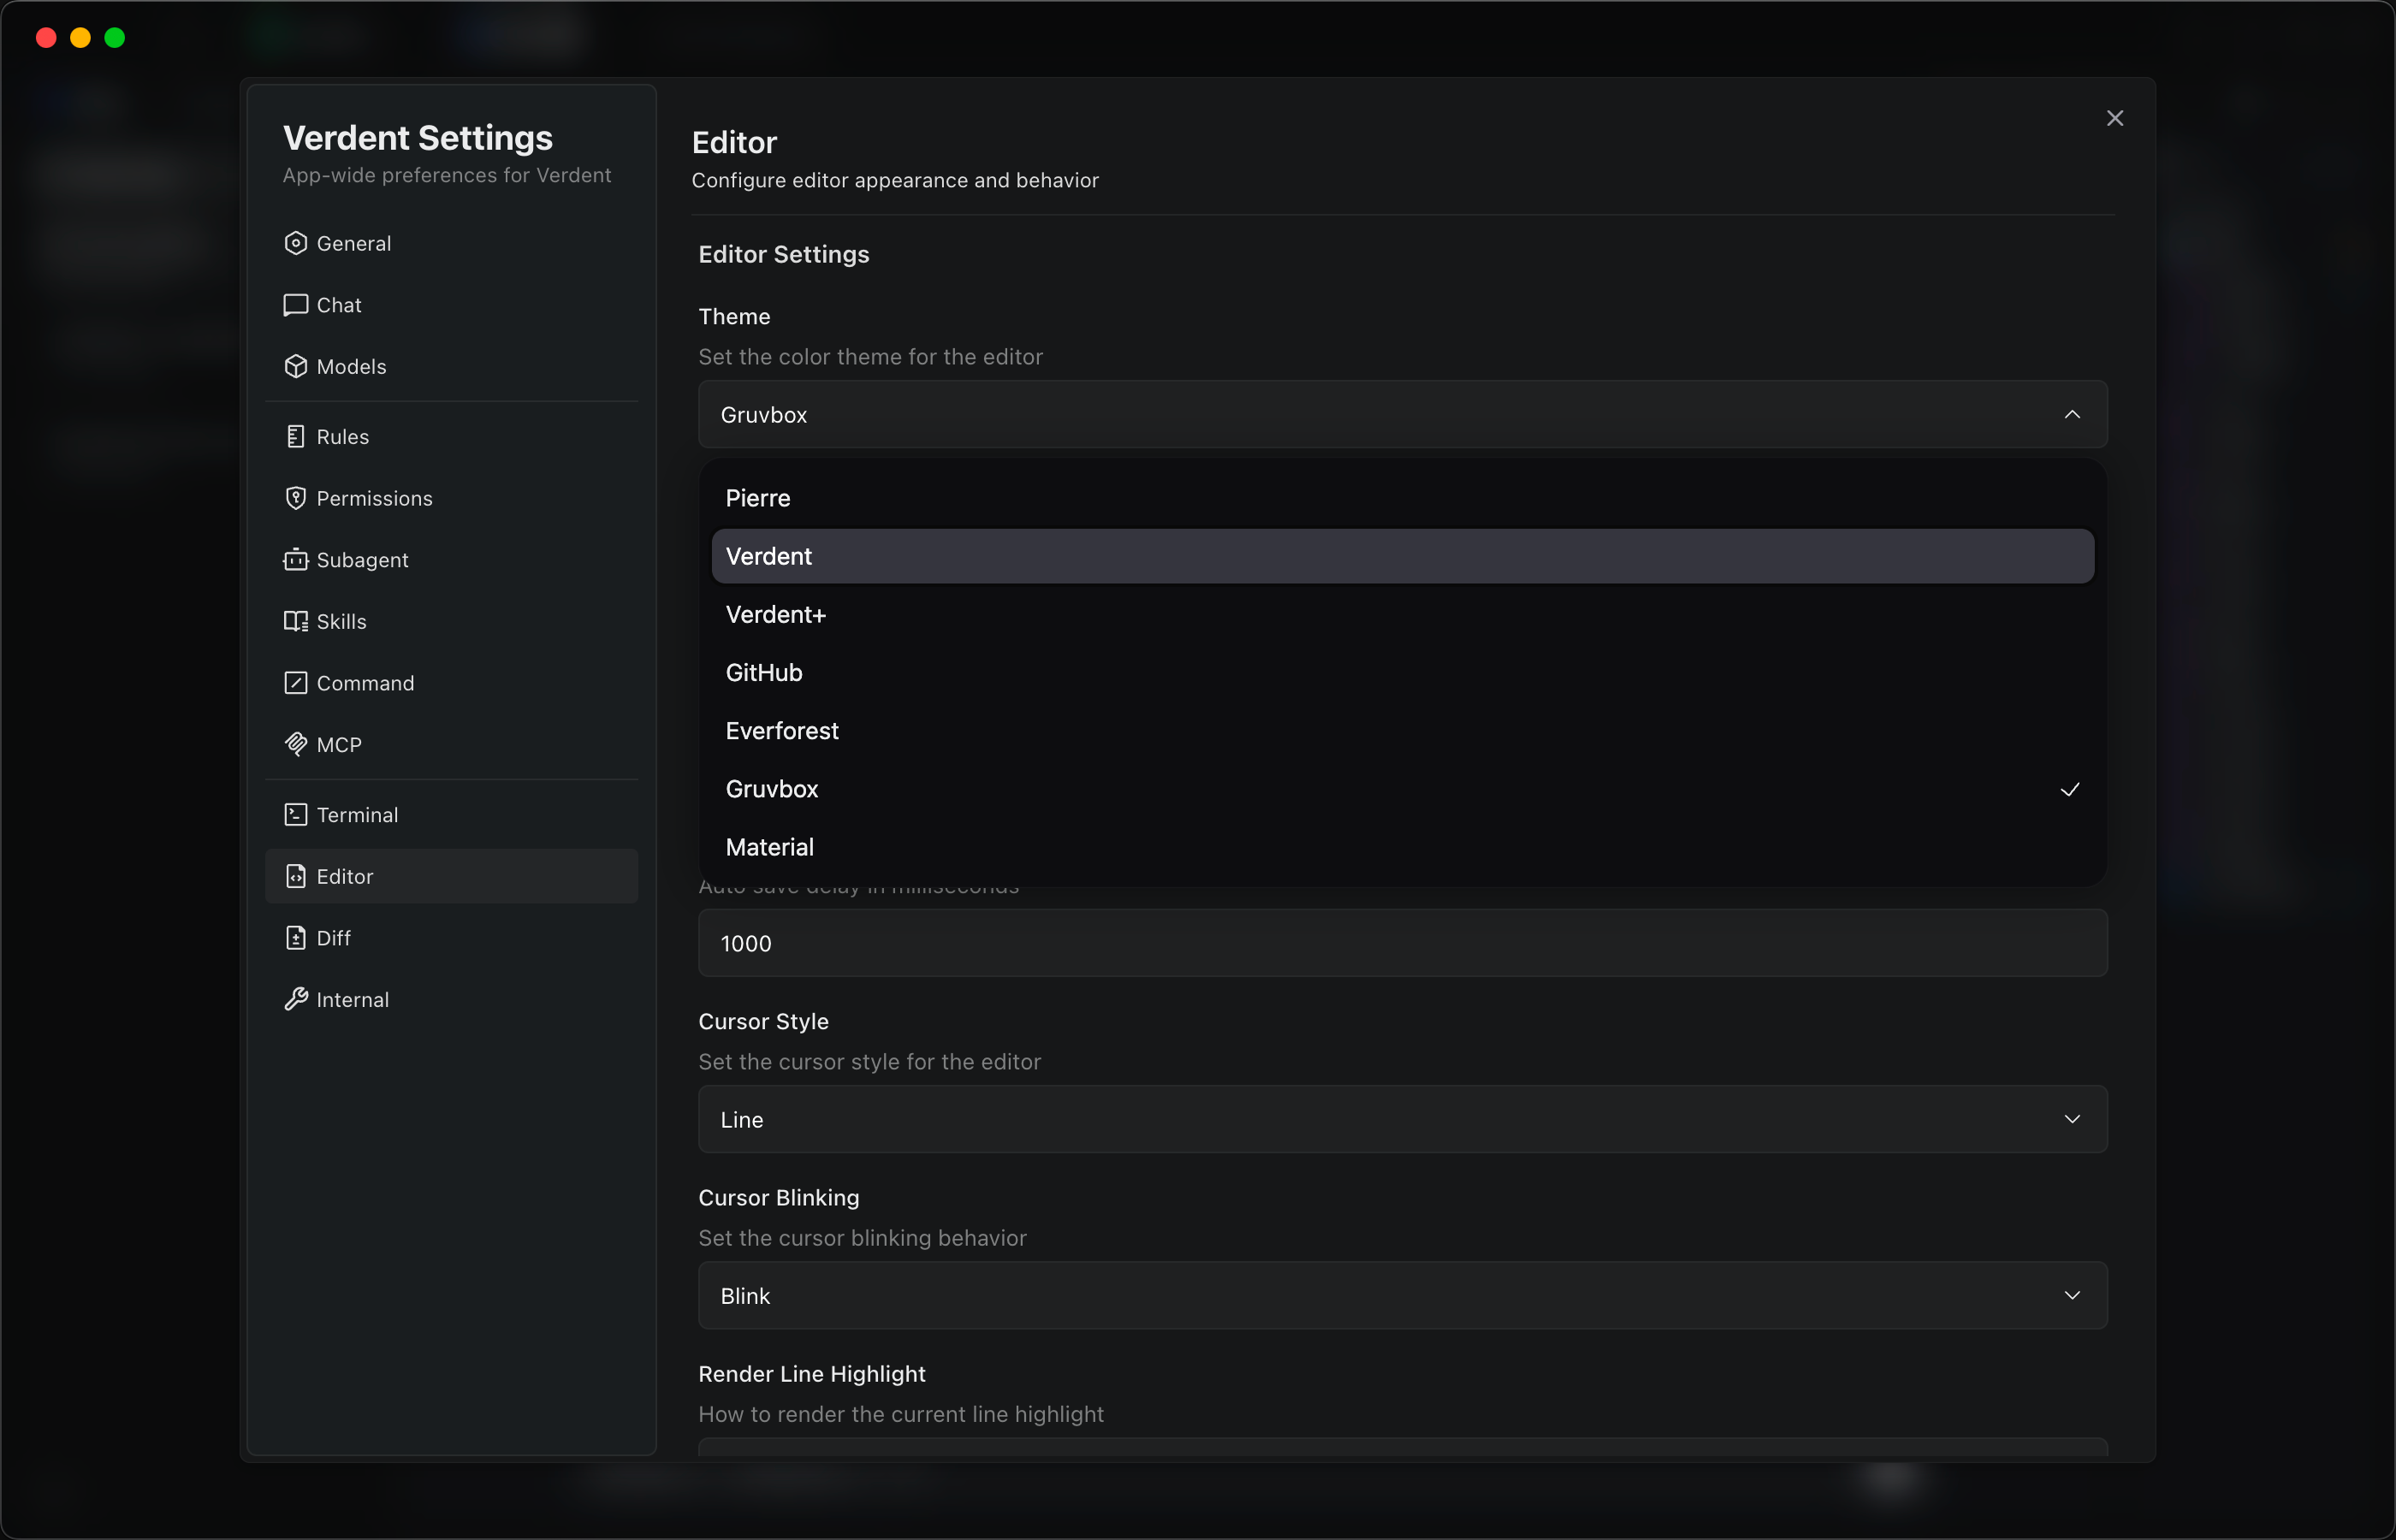2396x1540 pixels.
Task: Close the Verdent Settings dialog
Action: pyautogui.click(x=2114, y=118)
